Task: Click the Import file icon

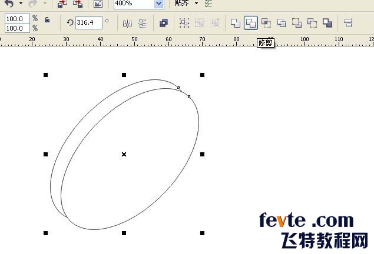Action: 62,4
